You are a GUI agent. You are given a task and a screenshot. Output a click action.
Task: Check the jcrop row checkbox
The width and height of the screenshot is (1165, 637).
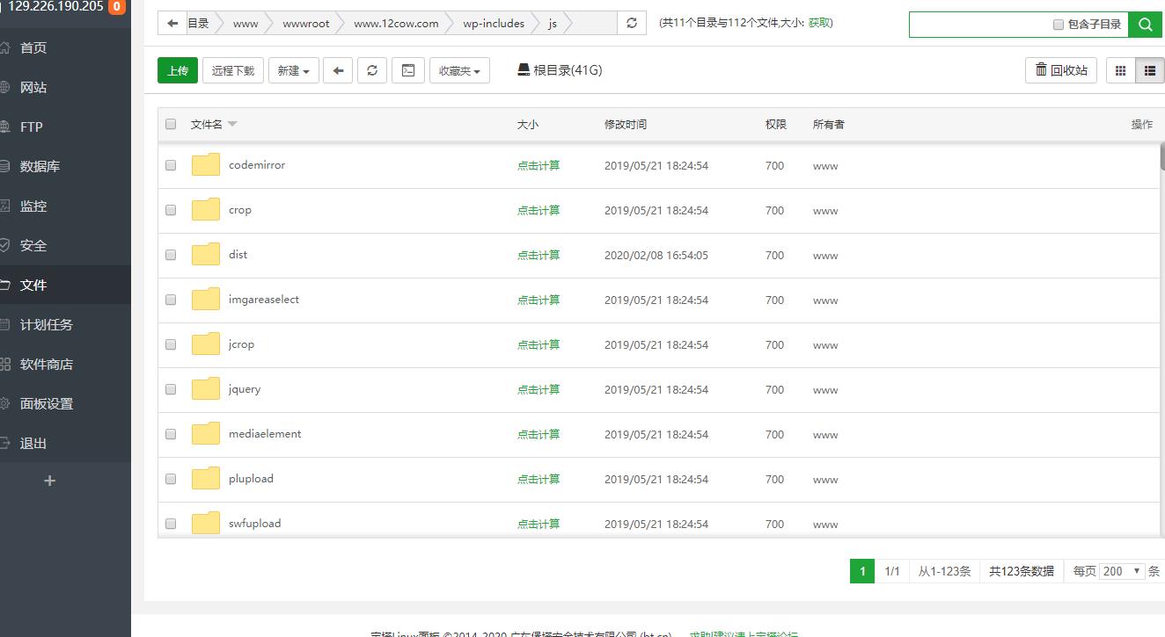(171, 344)
